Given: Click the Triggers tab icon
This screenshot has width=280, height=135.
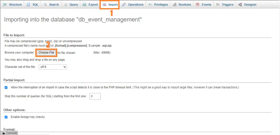Looking at the screenshot, I should pos(218,4).
